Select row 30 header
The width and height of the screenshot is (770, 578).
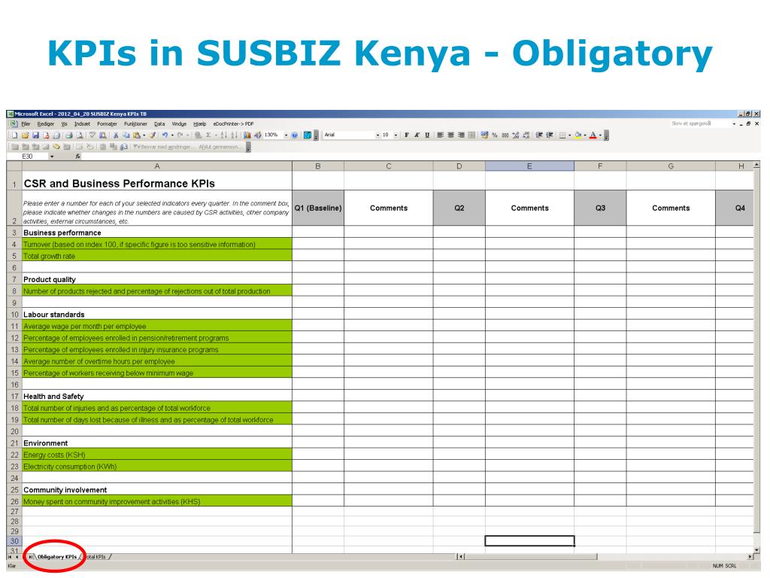14,541
